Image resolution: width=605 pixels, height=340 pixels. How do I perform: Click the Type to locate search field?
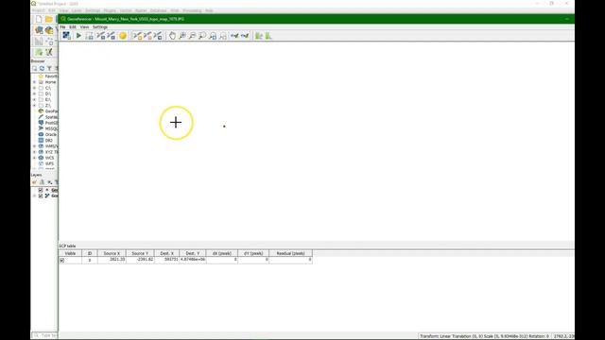tap(45, 335)
